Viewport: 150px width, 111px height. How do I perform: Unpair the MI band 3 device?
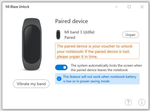(131, 35)
